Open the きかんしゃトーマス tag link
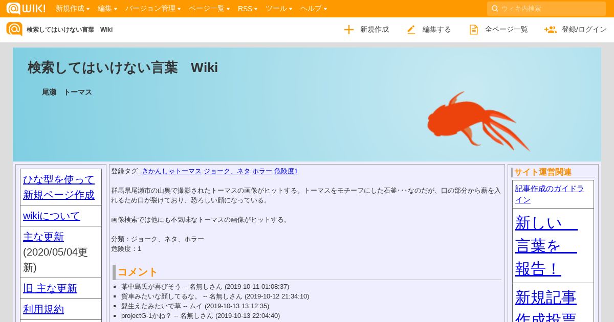 [x=171, y=171]
